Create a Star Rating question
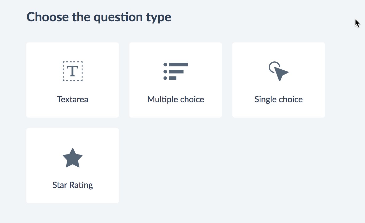 pyautogui.click(x=73, y=166)
